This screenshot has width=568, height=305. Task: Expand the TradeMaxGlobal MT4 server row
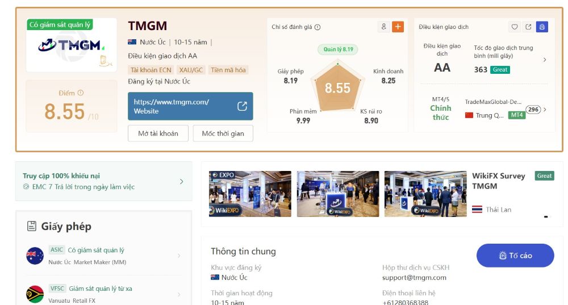click(545, 110)
